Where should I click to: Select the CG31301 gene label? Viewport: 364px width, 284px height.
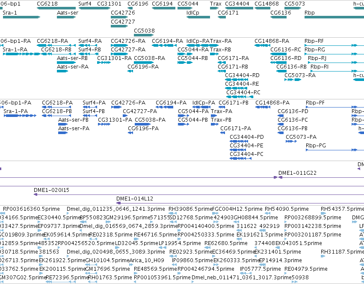[109, 4]
